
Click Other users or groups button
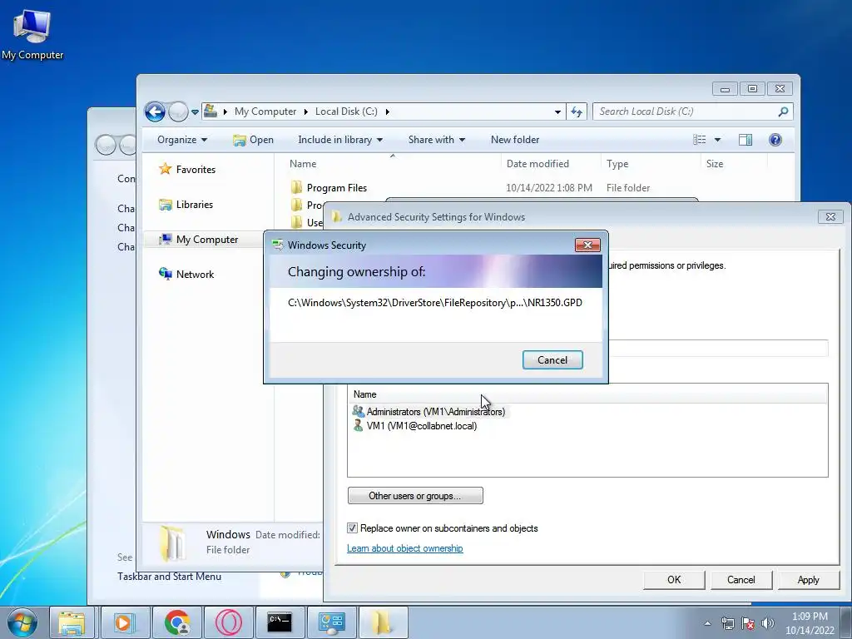click(415, 496)
